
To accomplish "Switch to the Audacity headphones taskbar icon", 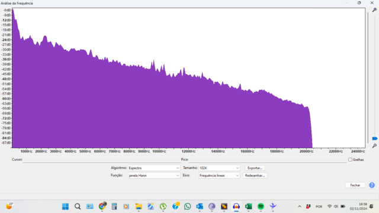I will tap(236, 206).
